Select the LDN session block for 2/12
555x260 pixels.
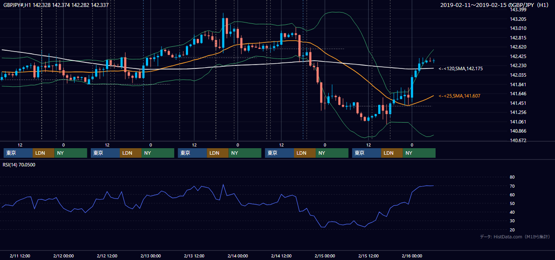(x=131, y=153)
